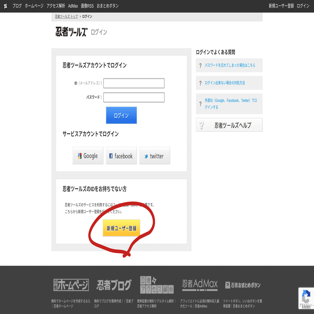Sign in with the twitter button
Image resolution: width=314 pixels, height=314 pixels.
click(x=155, y=156)
